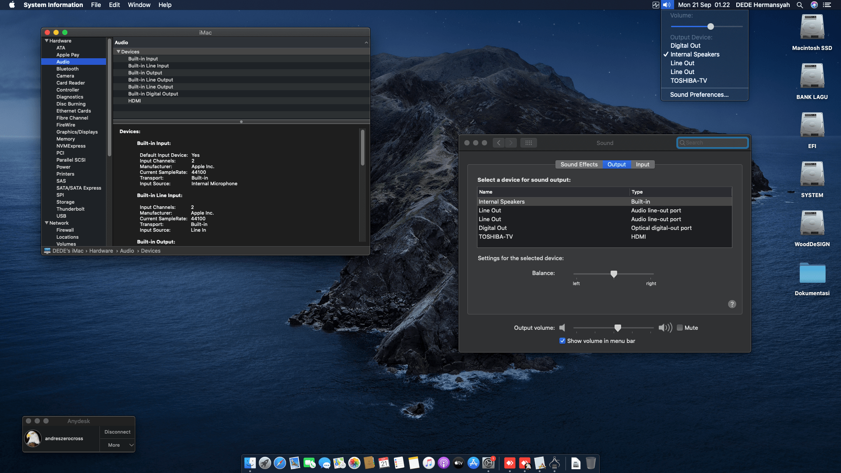841x473 pixels.
Task: Click Disconnect in the AnyDesk window
Action: click(117, 432)
